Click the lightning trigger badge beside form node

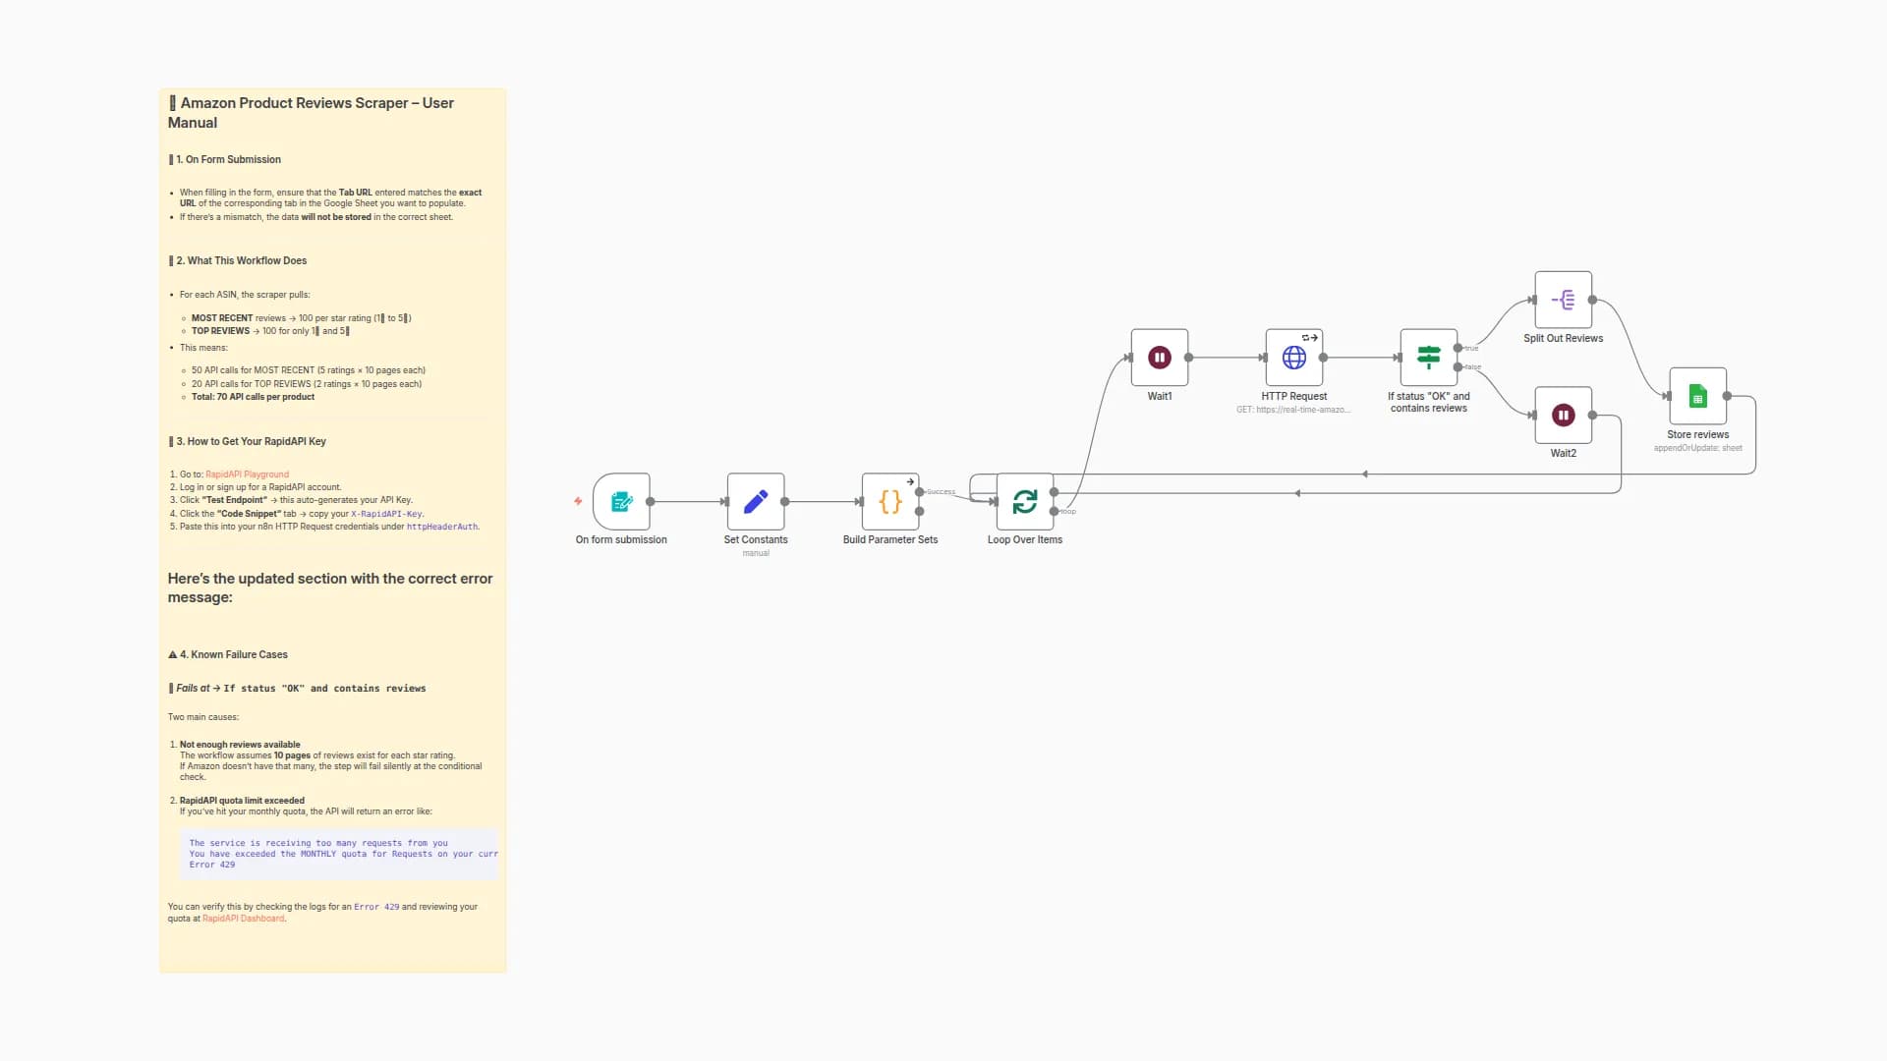tap(577, 501)
